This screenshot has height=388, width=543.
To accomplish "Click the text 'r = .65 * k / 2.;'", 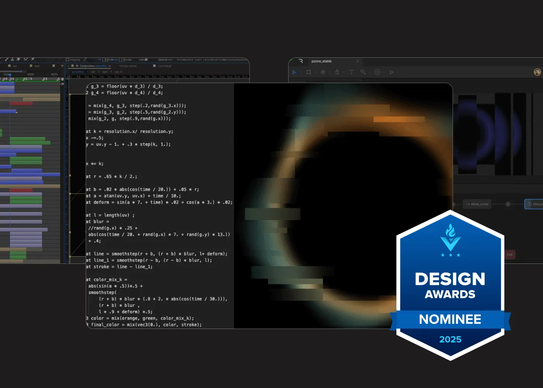I will [115, 177].
